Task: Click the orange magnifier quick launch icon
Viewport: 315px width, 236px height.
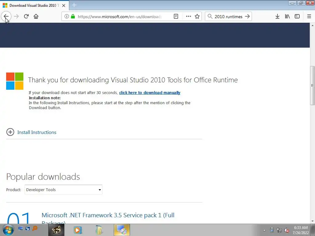Action: pos(35,228)
